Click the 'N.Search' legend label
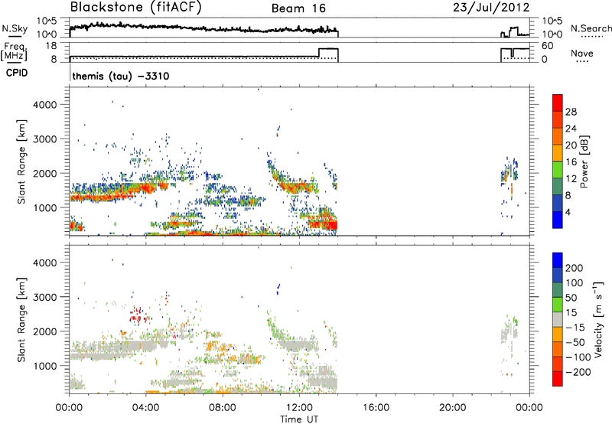 tap(591, 28)
